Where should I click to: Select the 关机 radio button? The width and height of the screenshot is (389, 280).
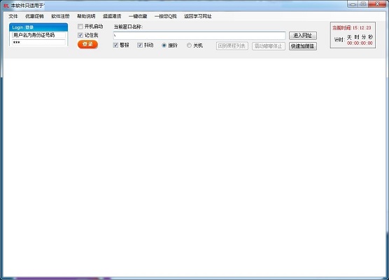click(x=189, y=45)
